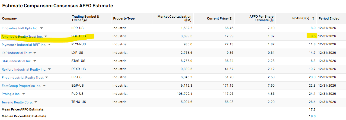The width and height of the screenshot is (346, 120).
Task: Expand dropdown arrow next to Prologis Inc.
Action: coord(24,94)
